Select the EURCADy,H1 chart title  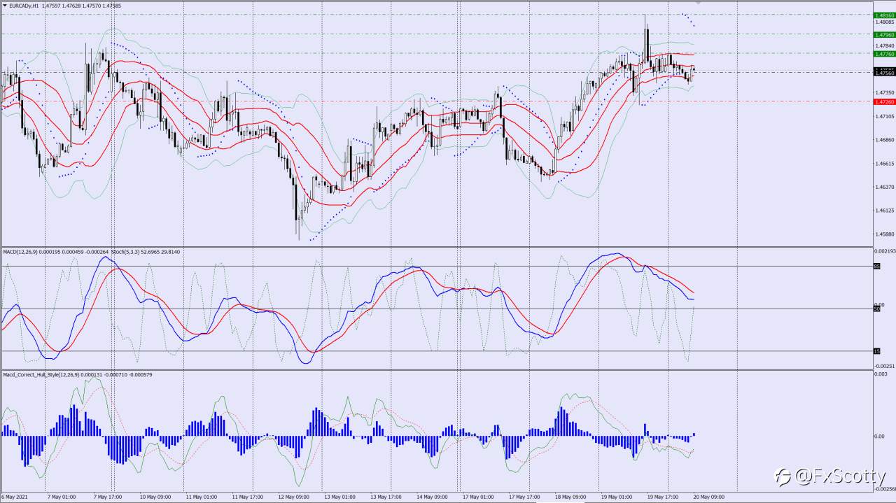[x=24, y=5]
